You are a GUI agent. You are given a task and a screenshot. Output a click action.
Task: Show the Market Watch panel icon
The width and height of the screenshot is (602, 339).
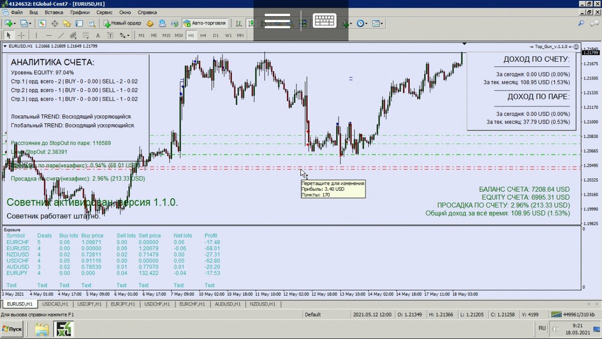click(43, 23)
